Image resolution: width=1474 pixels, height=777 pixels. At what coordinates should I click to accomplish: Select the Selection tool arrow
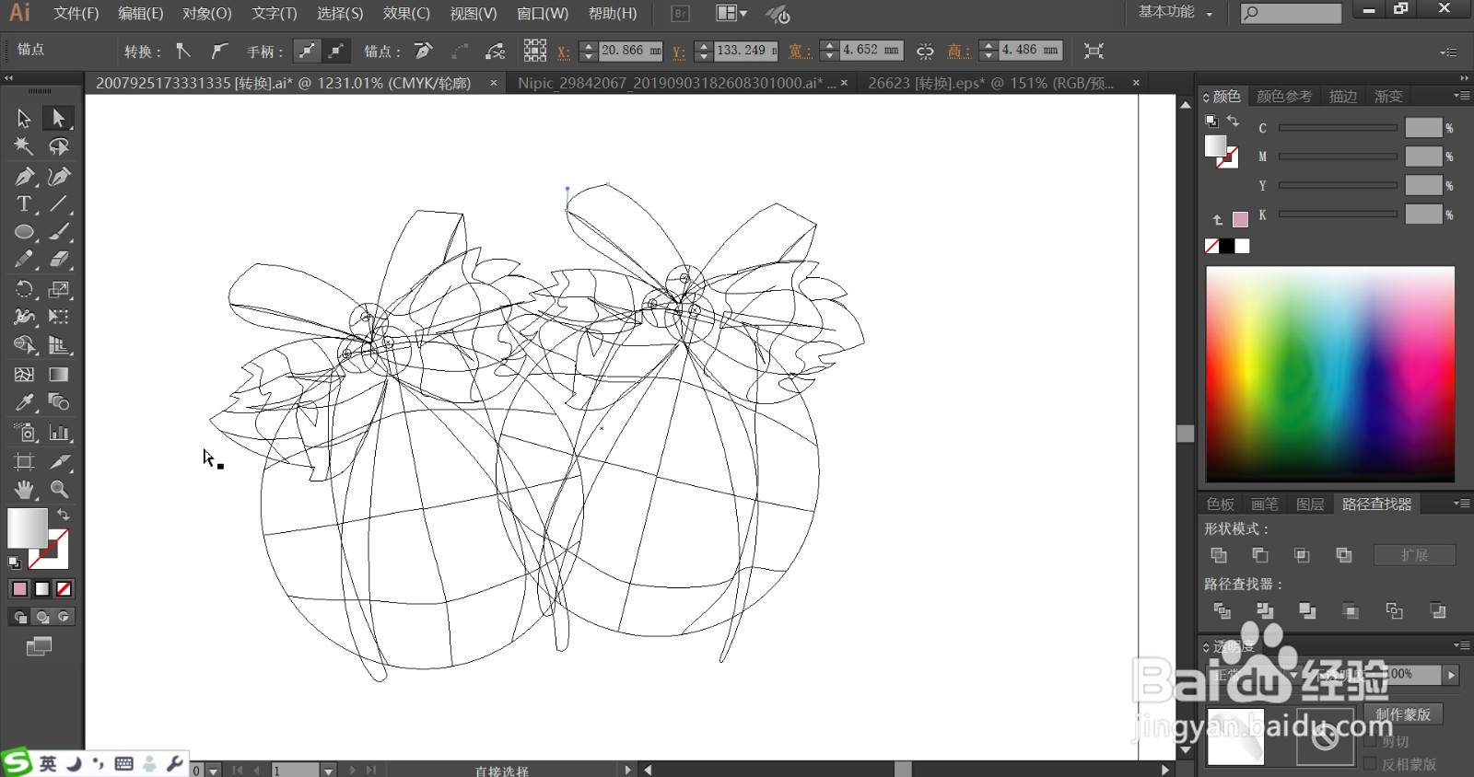(x=24, y=118)
